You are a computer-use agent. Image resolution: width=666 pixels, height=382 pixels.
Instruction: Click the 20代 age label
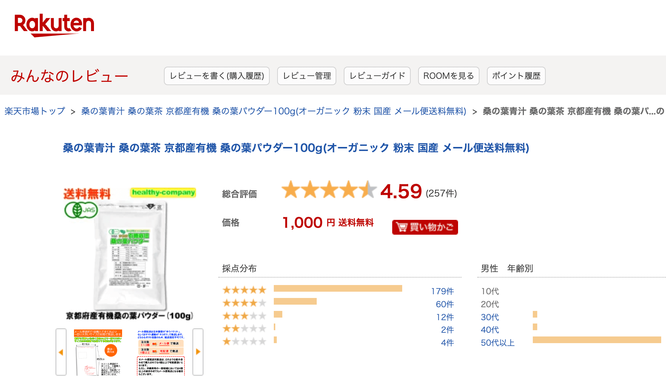point(490,304)
